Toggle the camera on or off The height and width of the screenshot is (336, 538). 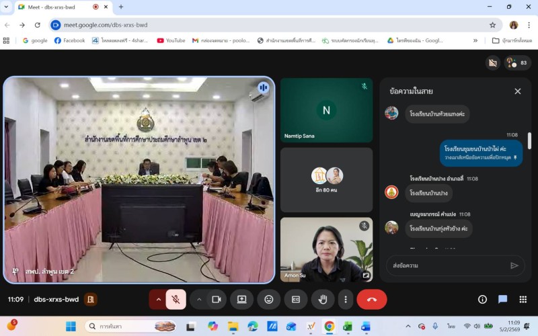217,299
